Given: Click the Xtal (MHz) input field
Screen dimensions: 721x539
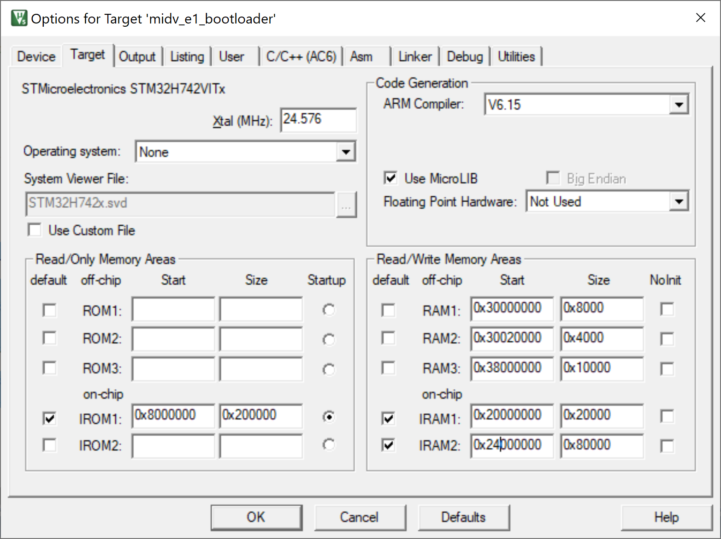Looking at the screenshot, I should click(x=318, y=120).
